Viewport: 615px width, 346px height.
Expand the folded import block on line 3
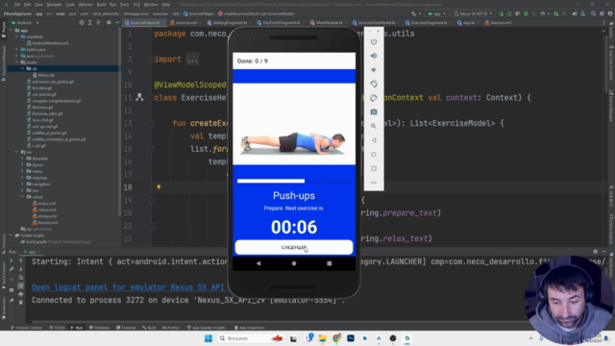click(151, 60)
